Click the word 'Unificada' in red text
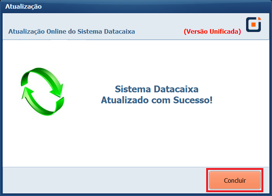The height and width of the screenshot is (196, 272). pos(225,32)
